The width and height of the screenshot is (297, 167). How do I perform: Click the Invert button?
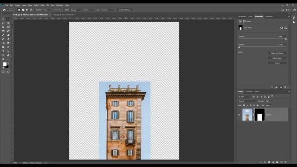pyautogui.click(x=277, y=63)
